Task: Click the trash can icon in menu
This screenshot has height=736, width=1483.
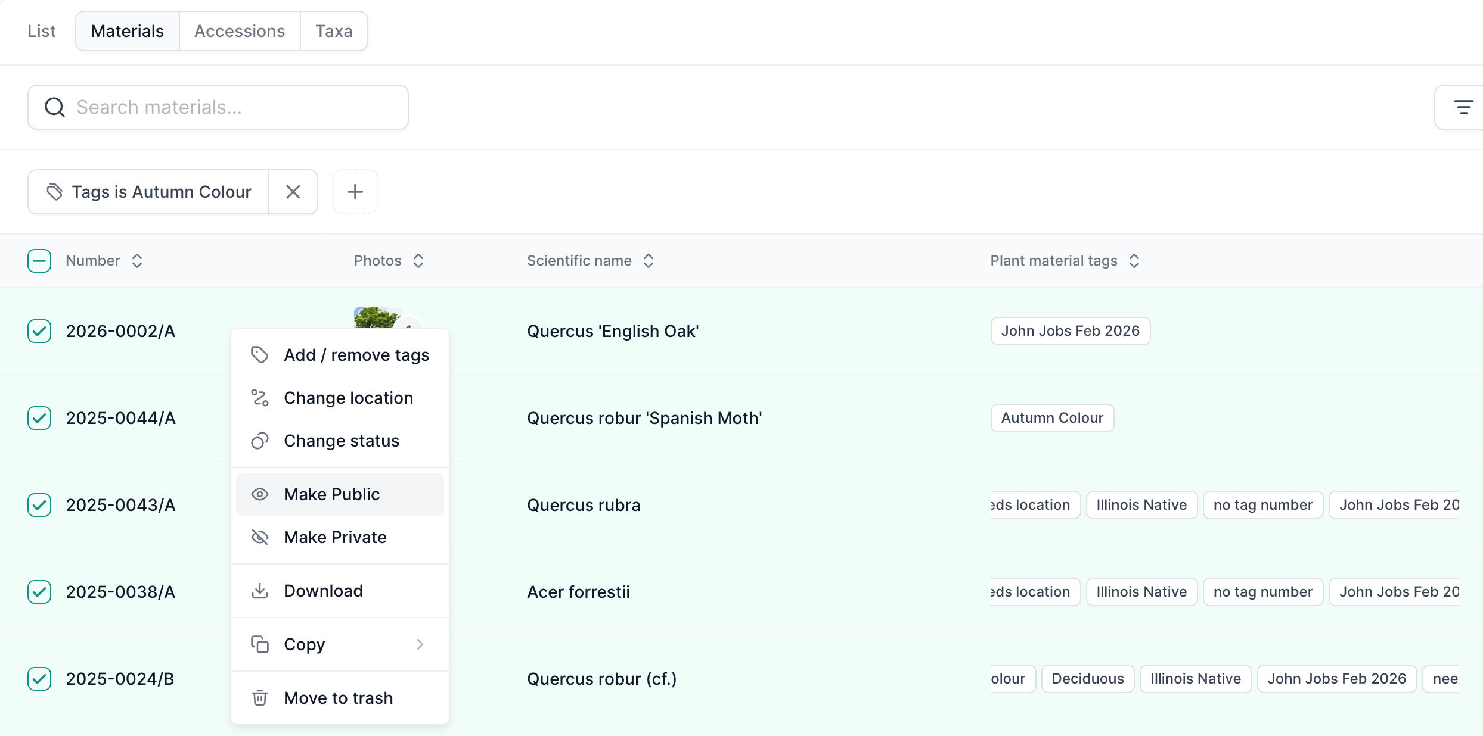Action: (259, 698)
